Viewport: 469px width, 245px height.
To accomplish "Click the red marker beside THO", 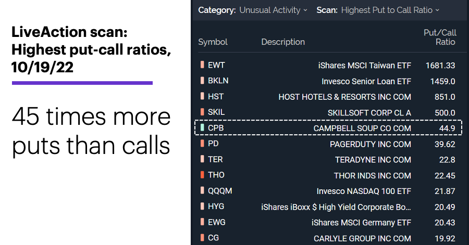I will click(x=202, y=175).
